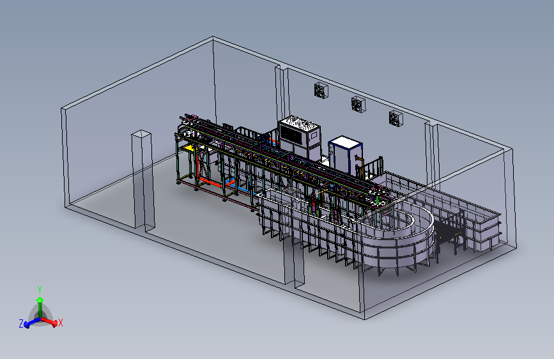554x359 pixels.
Task: Select the white cabinet with the blue frame
Action: 346,155
